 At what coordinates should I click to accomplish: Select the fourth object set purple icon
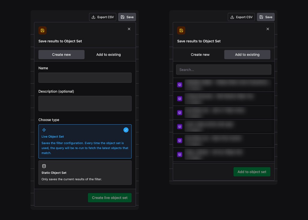pos(180,126)
